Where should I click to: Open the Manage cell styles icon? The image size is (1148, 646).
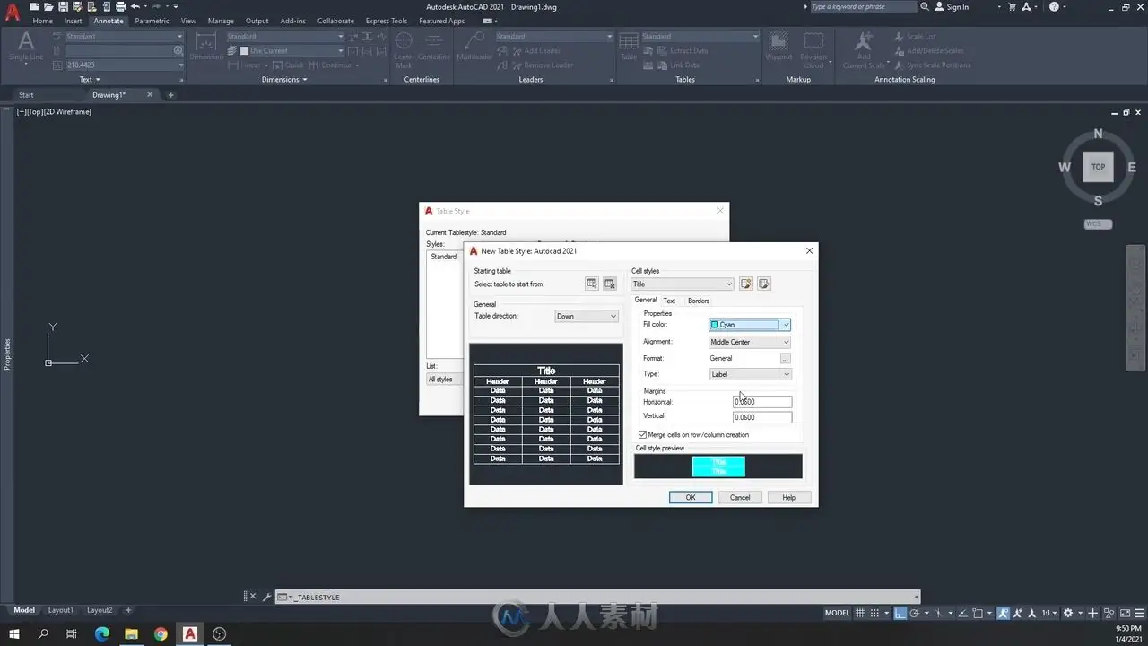(x=764, y=284)
